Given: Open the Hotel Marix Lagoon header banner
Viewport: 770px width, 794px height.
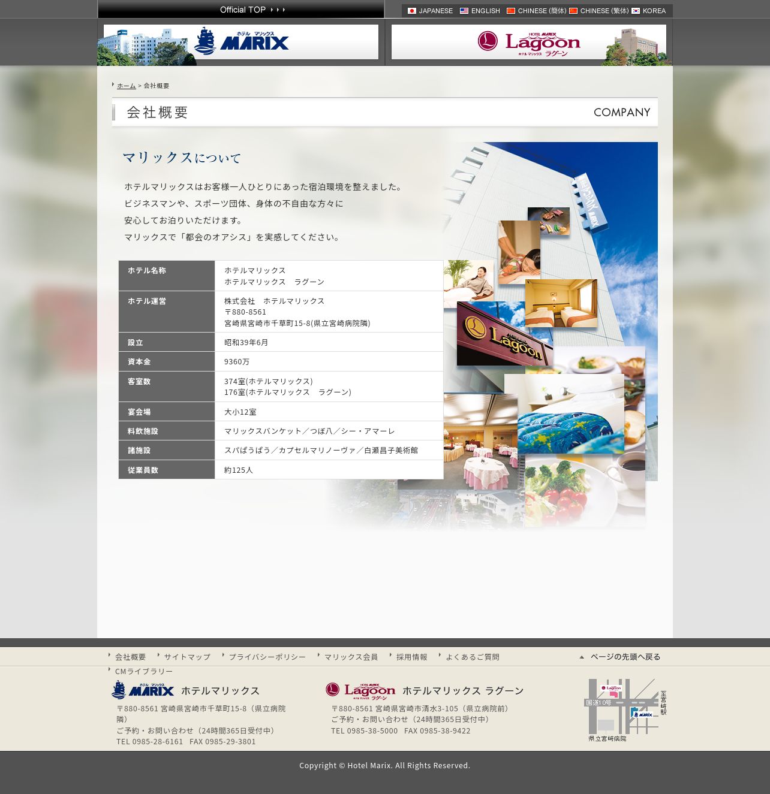Looking at the screenshot, I should [528, 42].
